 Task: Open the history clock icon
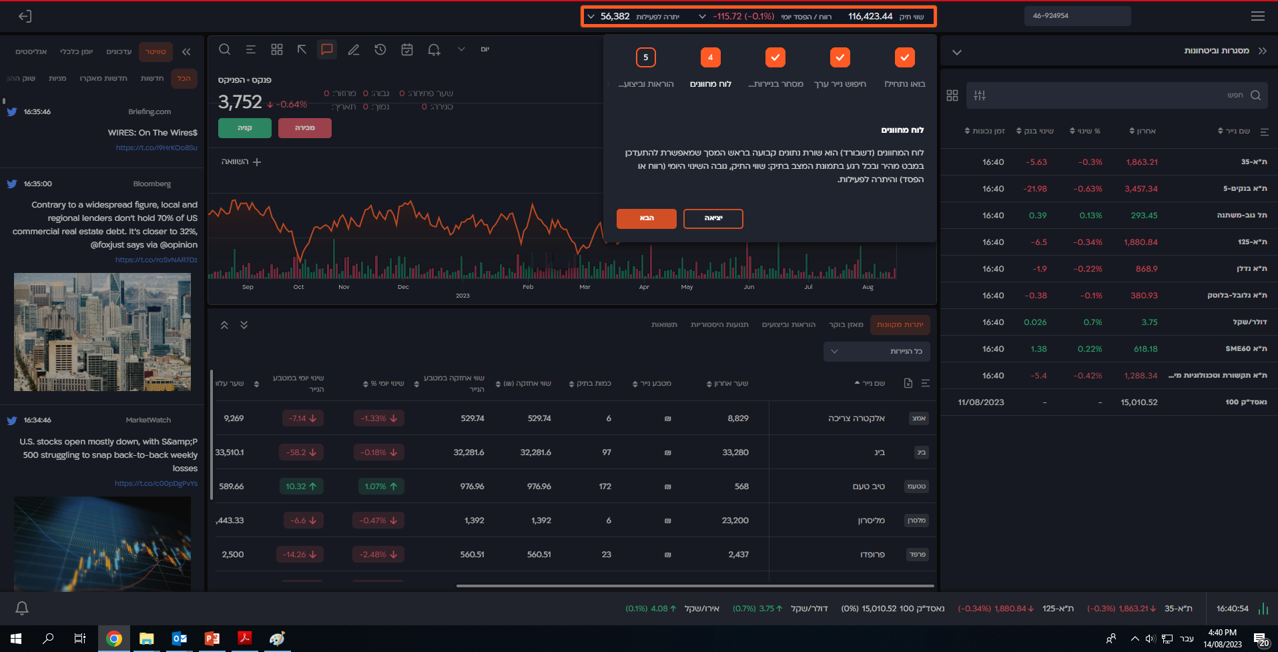click(x=380, y=49)
